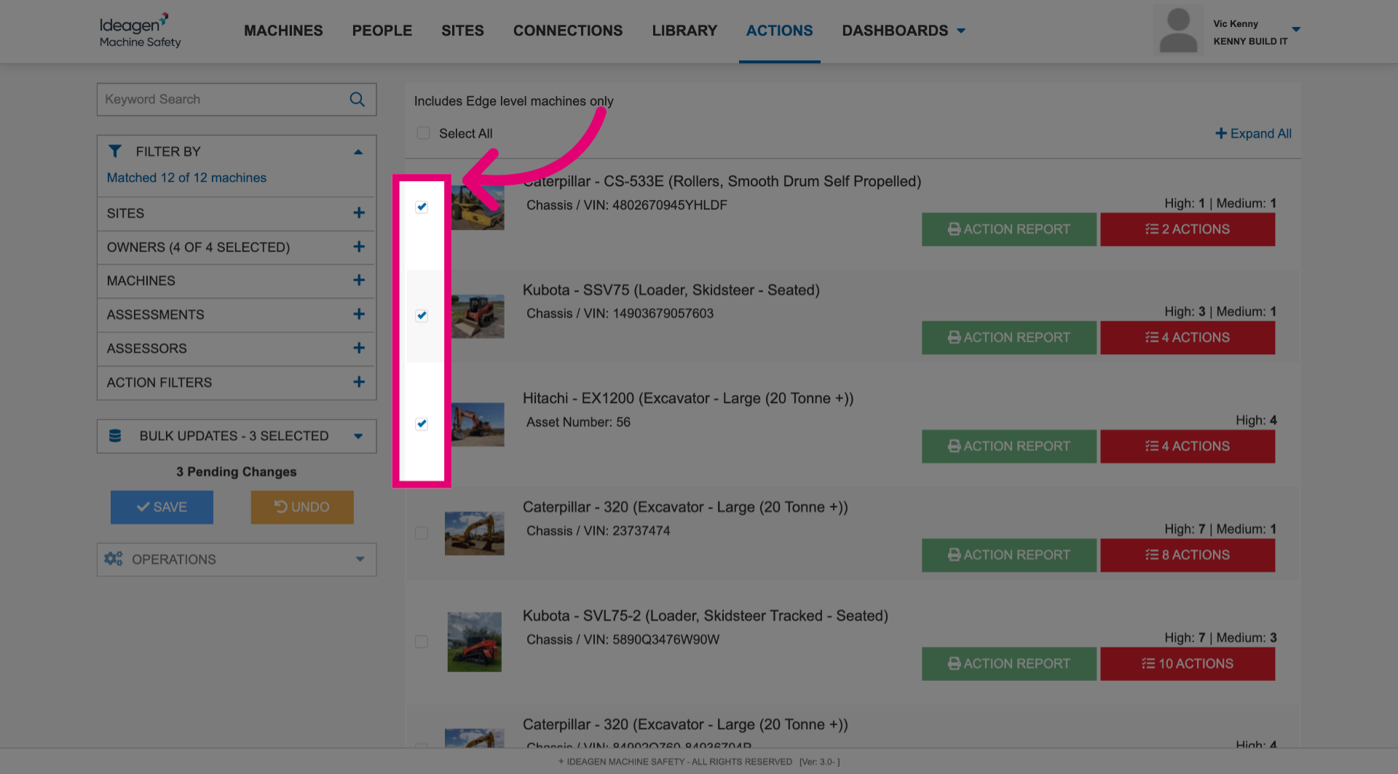The image size is (1398, 774).
Task: Toggle the Select All checkbox
Action: click(423, 133)
